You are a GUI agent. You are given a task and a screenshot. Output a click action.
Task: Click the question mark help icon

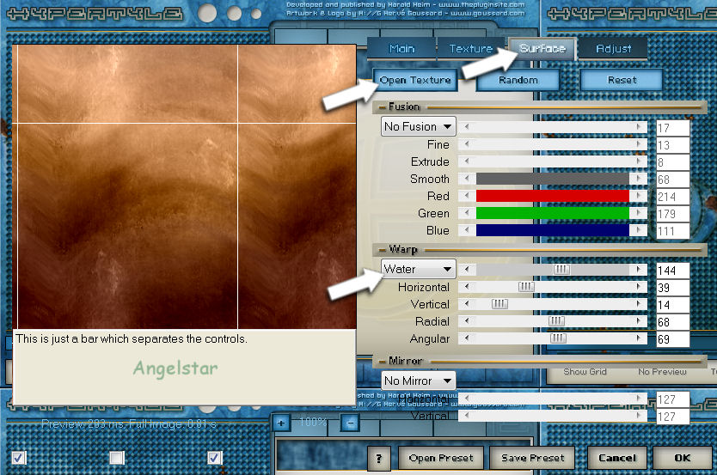[x=378, y=458]
